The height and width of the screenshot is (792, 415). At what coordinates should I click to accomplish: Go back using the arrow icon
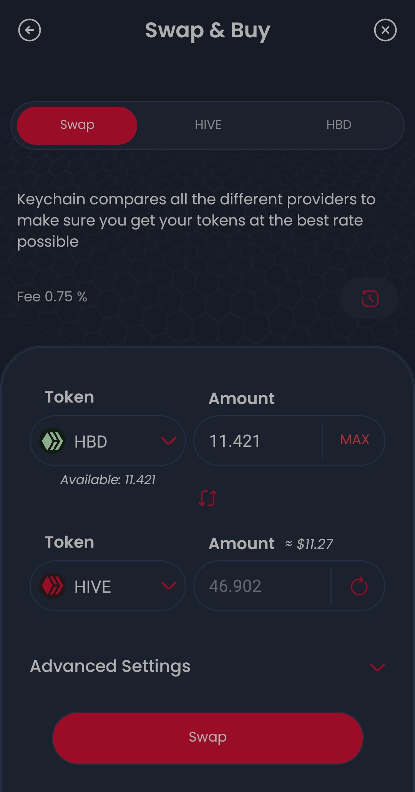coord(30,30)
